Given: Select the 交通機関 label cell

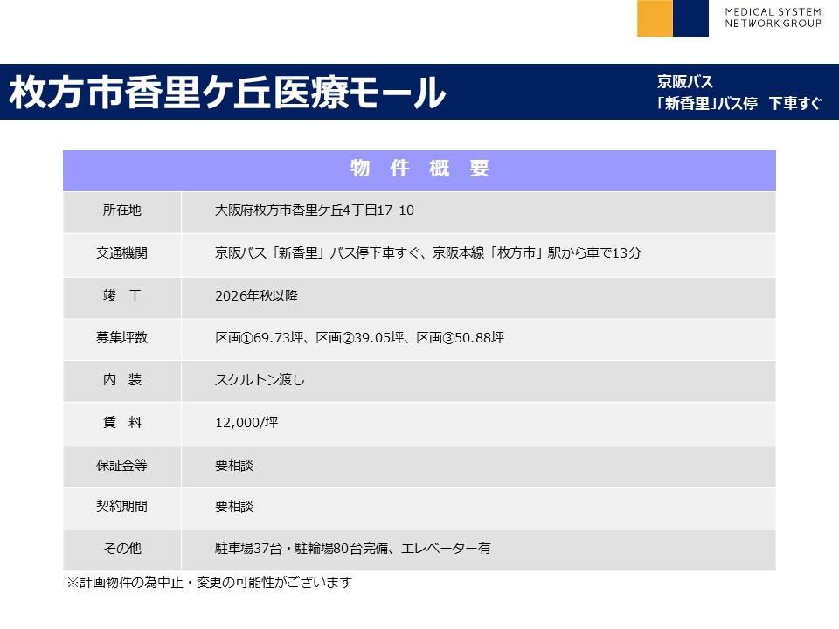Looking at the screenshot, I should (x=121, y=253).
